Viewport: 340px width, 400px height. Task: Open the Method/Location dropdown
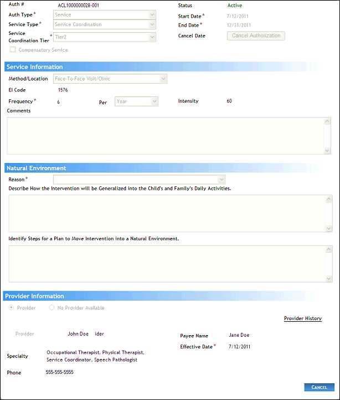point(110,79)
